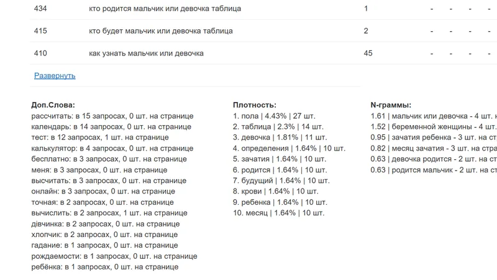Screen dimensions: 497x280
Task: Select density item '2. таблица | 2.3%'
Action: [x=274, y=126]
